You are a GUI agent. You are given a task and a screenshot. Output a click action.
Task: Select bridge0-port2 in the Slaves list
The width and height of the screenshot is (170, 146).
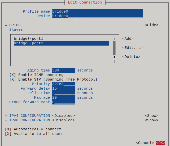point(28,43)
